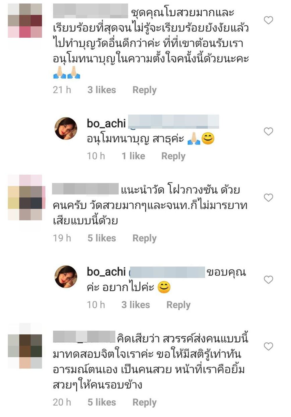Screen dimensions: 291x417
Task: Open bo_achi's avatar on the second reply
Action: pos(66,277)
